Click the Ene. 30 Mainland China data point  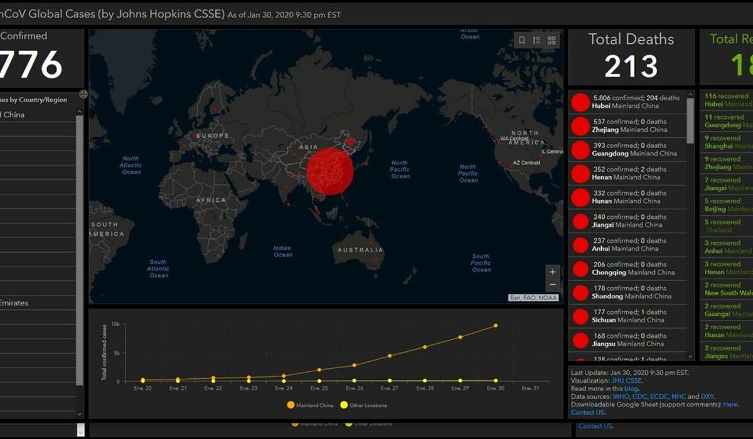(496, 325)
